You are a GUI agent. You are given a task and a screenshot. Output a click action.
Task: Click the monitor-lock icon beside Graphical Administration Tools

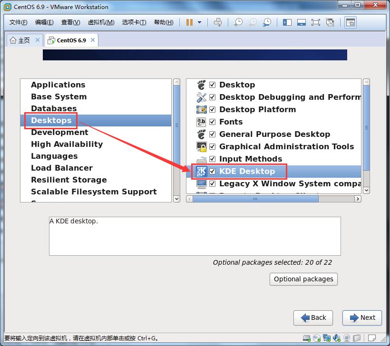pos(202,147)
